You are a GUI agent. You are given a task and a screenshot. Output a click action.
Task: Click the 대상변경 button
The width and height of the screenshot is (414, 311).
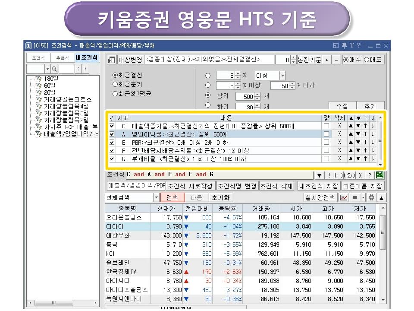click(x=130, y=60)
